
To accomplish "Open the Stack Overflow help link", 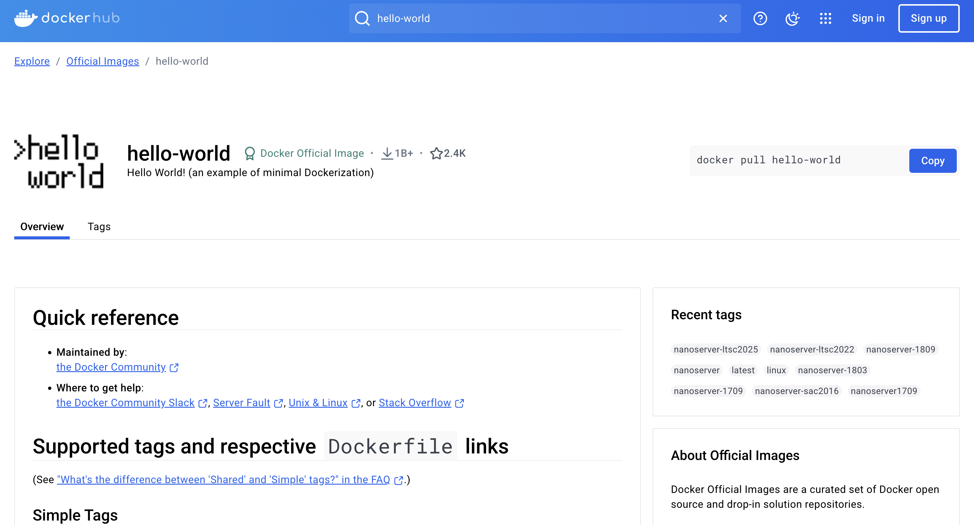I will point(415,403).
